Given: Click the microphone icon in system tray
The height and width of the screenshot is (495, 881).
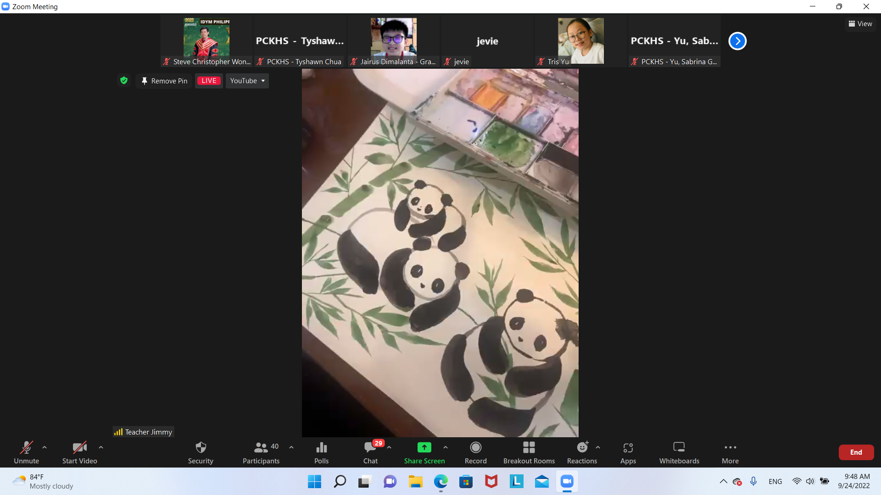Looking at the screenshot, I should (x=753, y=481).
